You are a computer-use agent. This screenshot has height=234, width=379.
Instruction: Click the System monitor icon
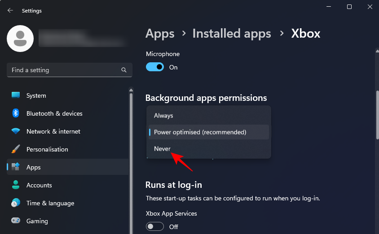coord(16,95)
